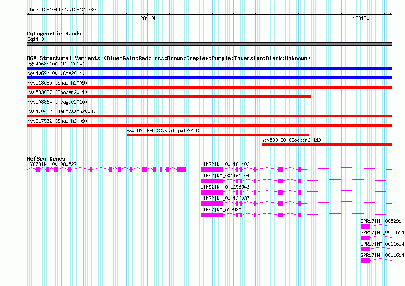
Task: Click the chr2:128104407..128121330 coordinate label
Action: 61,10
